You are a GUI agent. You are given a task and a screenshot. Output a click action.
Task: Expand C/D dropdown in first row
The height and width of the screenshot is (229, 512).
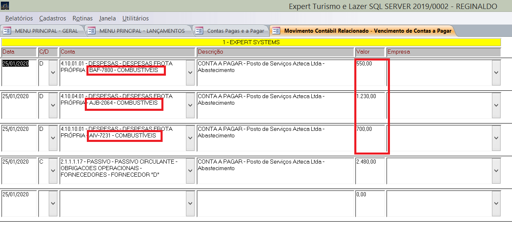(x=53, y=72)
